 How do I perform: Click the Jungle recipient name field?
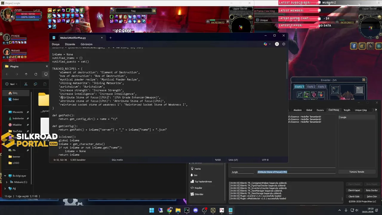pyautogui.click(x=243, y=172)
